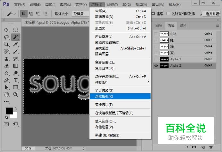This screenshot has height=152, width=222.
Task: Toggle the 连续 contiguous checkbox
Action: point(153,13)
